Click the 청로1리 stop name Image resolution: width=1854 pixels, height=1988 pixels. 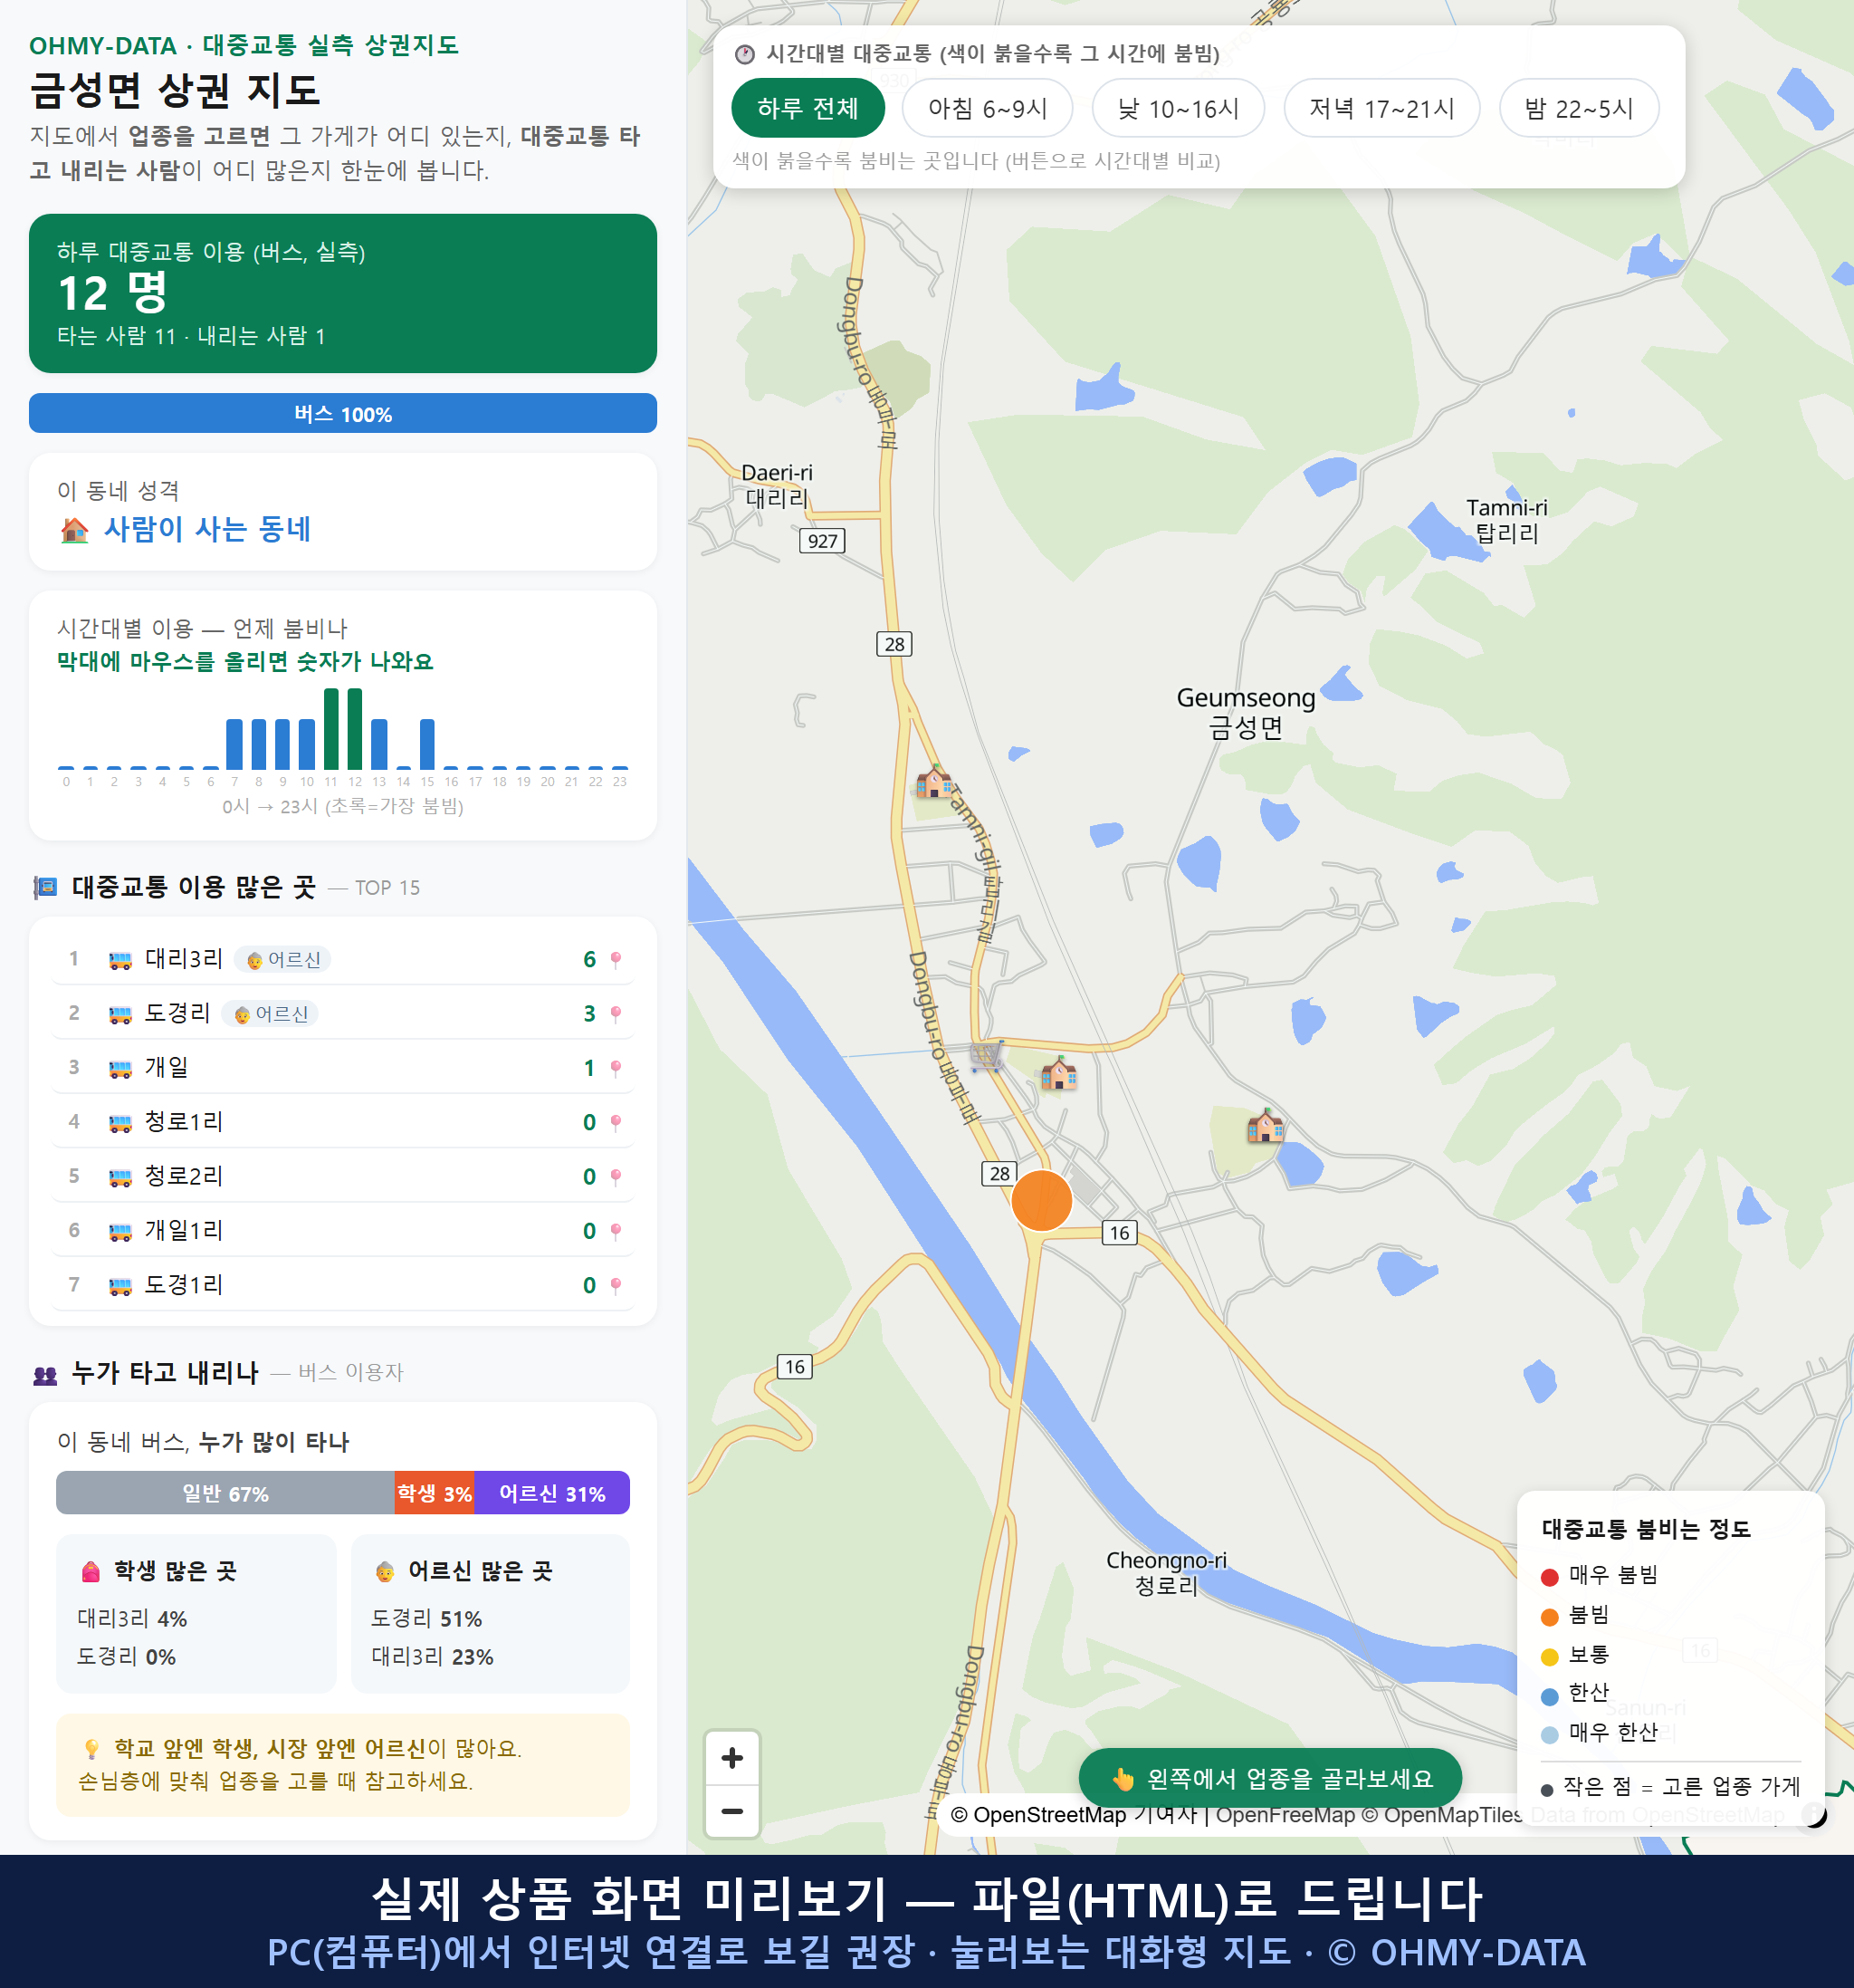(x=184, y=1122)
